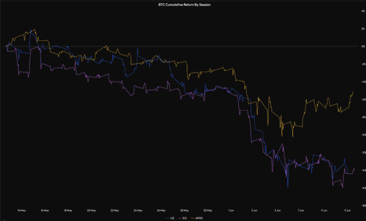Click the 2% y-axis label
Screen dimensions: 366x221
[363, 29]
